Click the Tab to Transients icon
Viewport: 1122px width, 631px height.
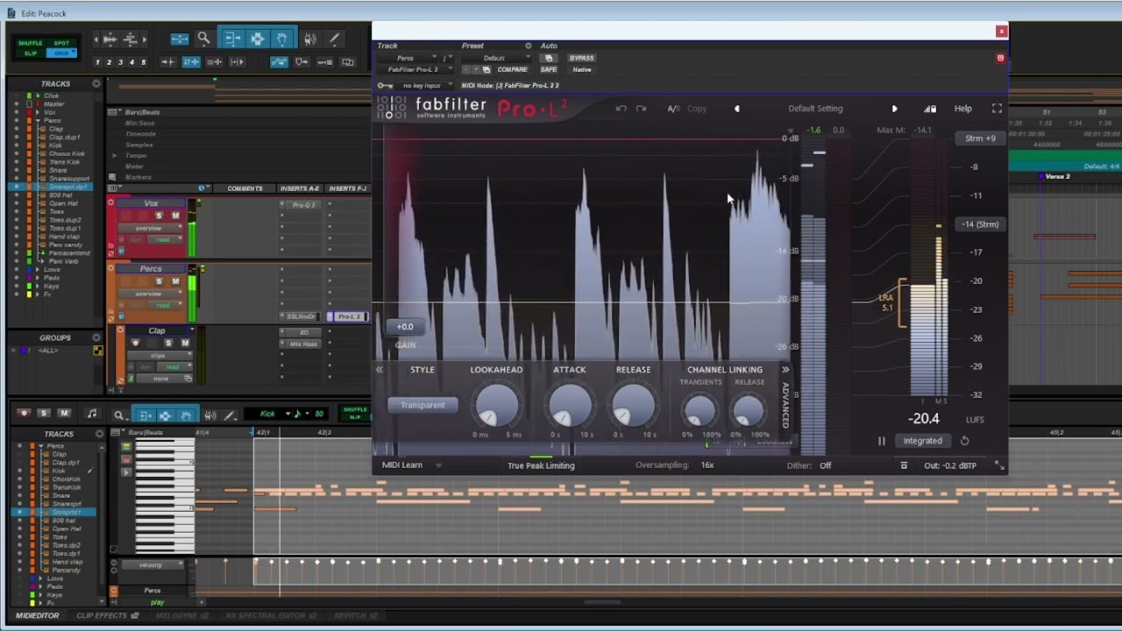[169, 62]
